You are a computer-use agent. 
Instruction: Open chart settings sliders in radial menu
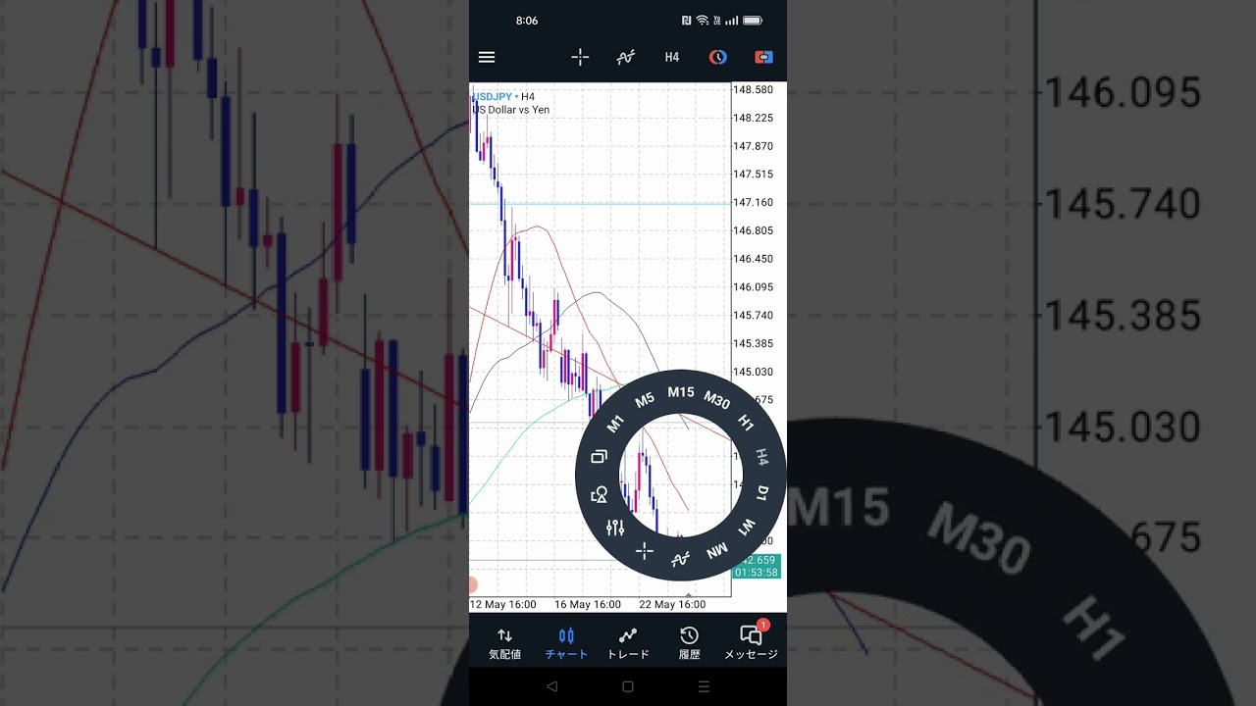click(615, 529)
